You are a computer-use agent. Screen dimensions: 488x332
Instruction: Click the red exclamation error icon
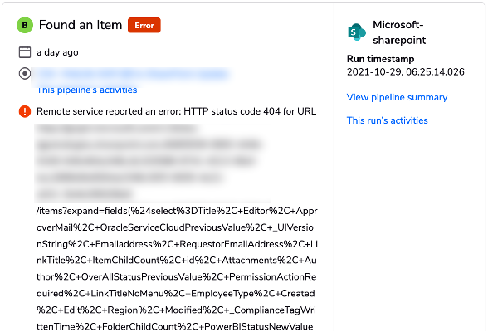(x=25, y=111)
